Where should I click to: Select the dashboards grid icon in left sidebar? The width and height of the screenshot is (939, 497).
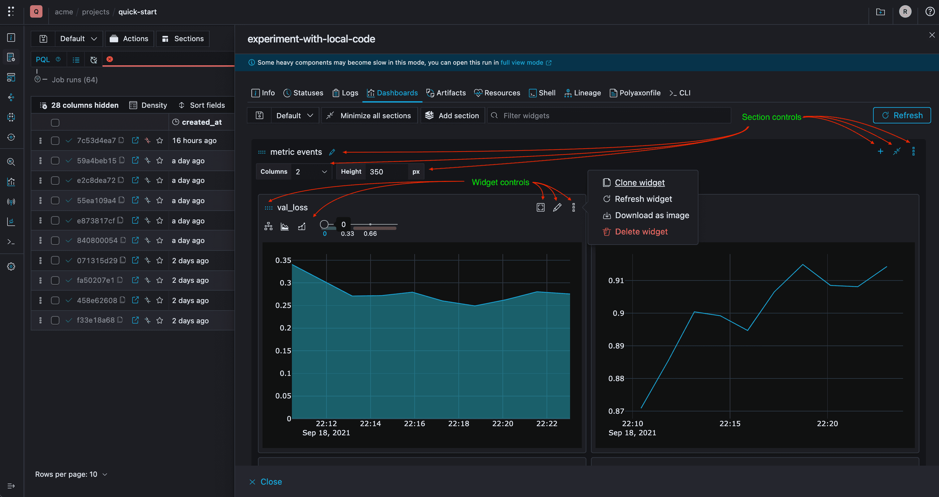click(11, 77)
